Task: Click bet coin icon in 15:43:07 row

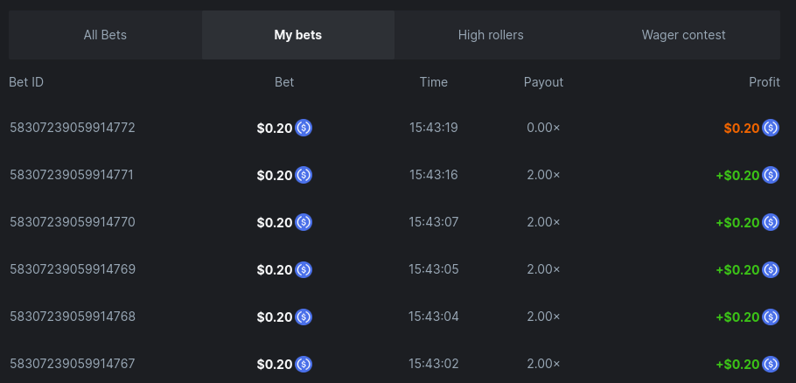Action: 304,222
